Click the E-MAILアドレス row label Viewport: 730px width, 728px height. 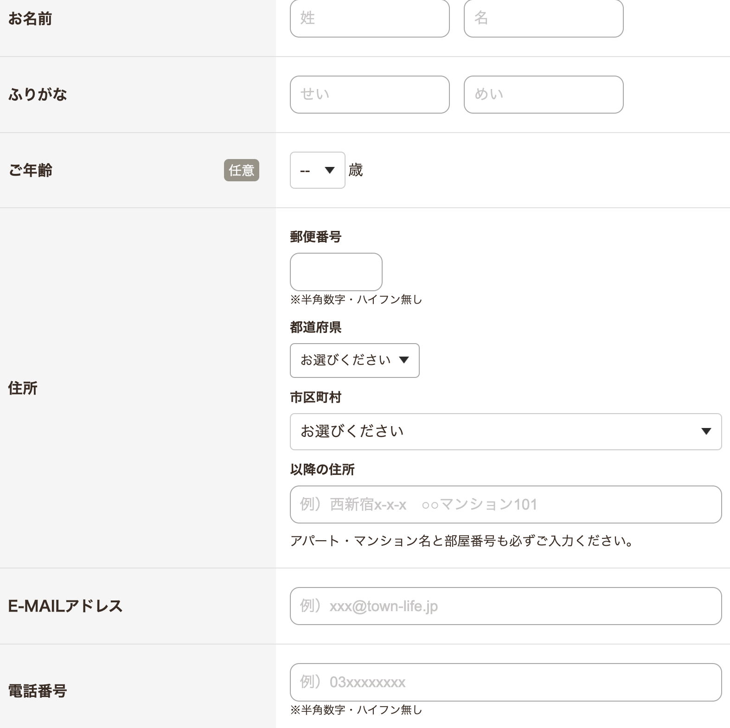coord(65,606)
